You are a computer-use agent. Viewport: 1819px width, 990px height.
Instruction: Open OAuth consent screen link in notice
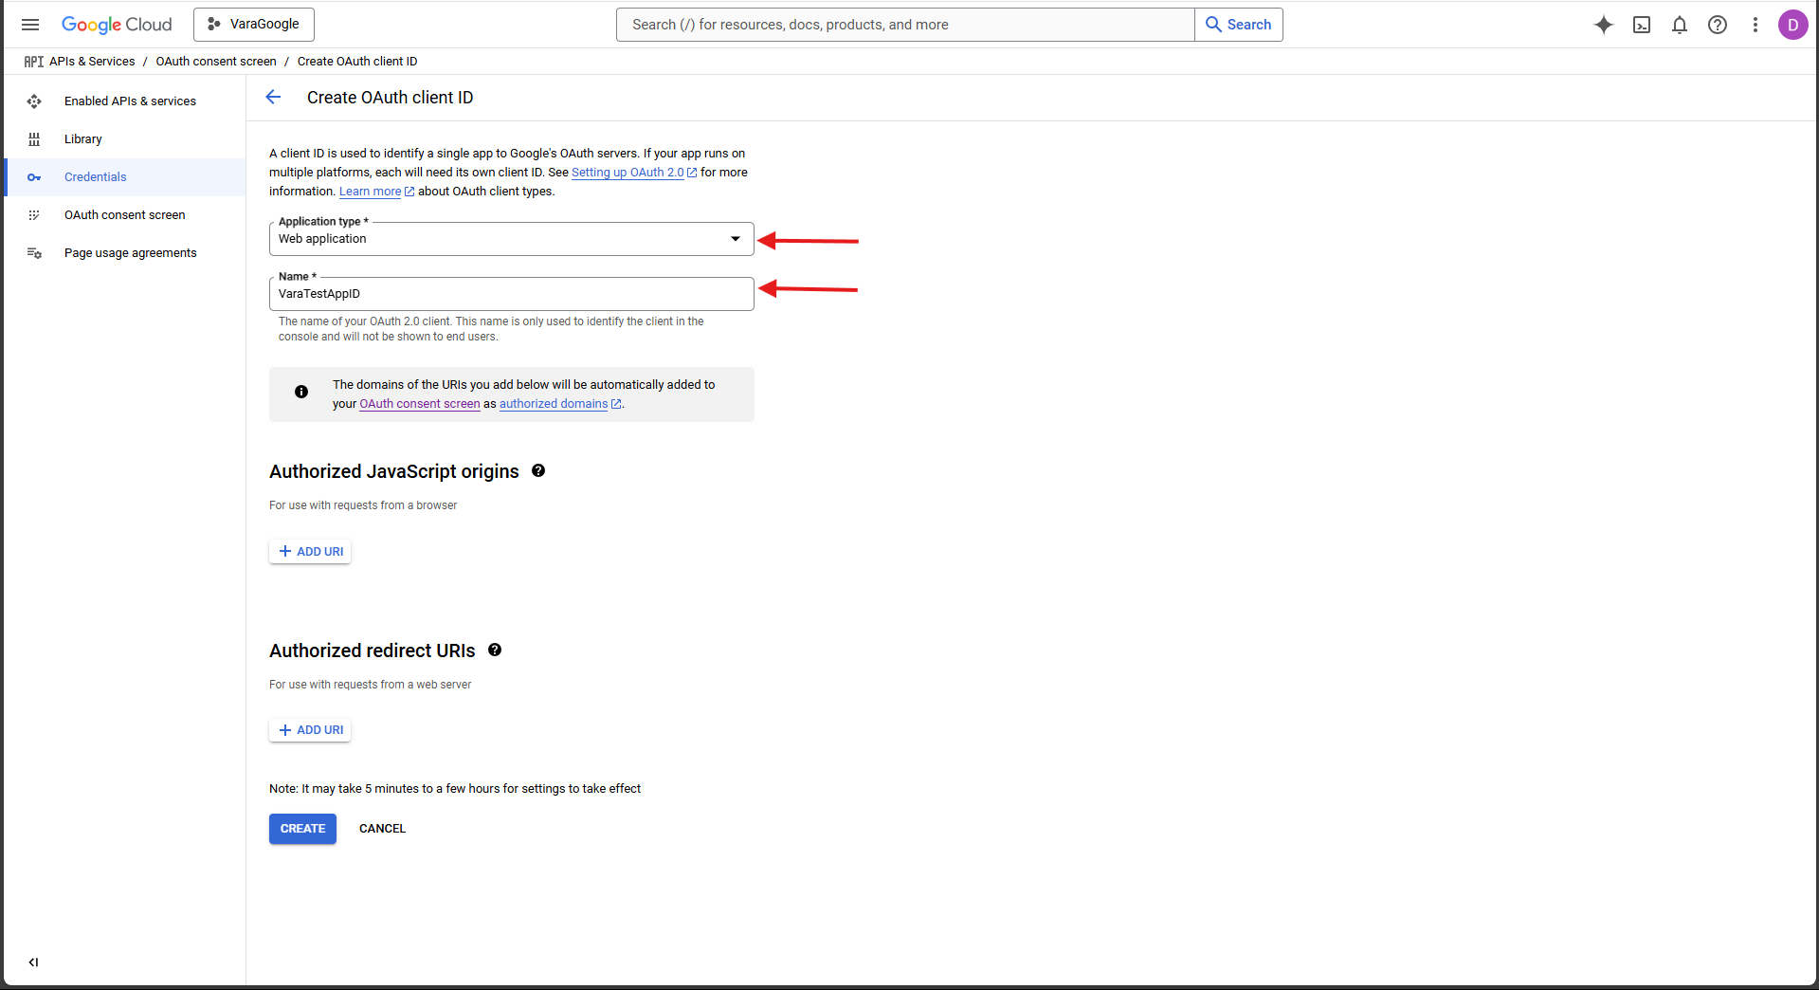pyautogui.click(x=420, y=404)
